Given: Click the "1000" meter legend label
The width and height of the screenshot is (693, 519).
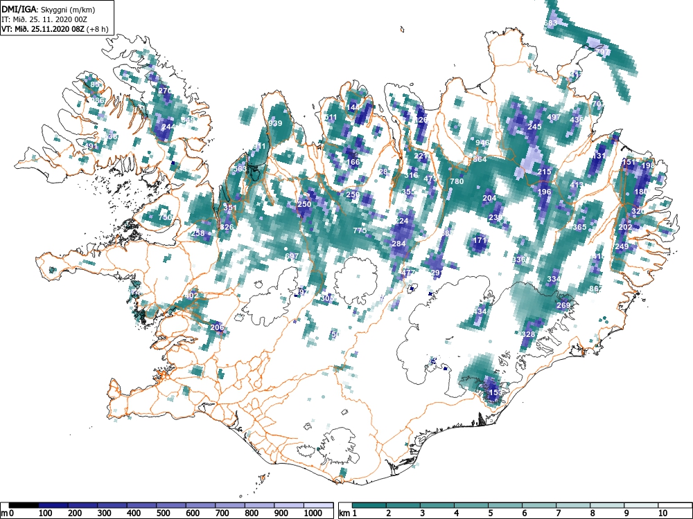Looking at the screenshot, I should tap(313, 513).
